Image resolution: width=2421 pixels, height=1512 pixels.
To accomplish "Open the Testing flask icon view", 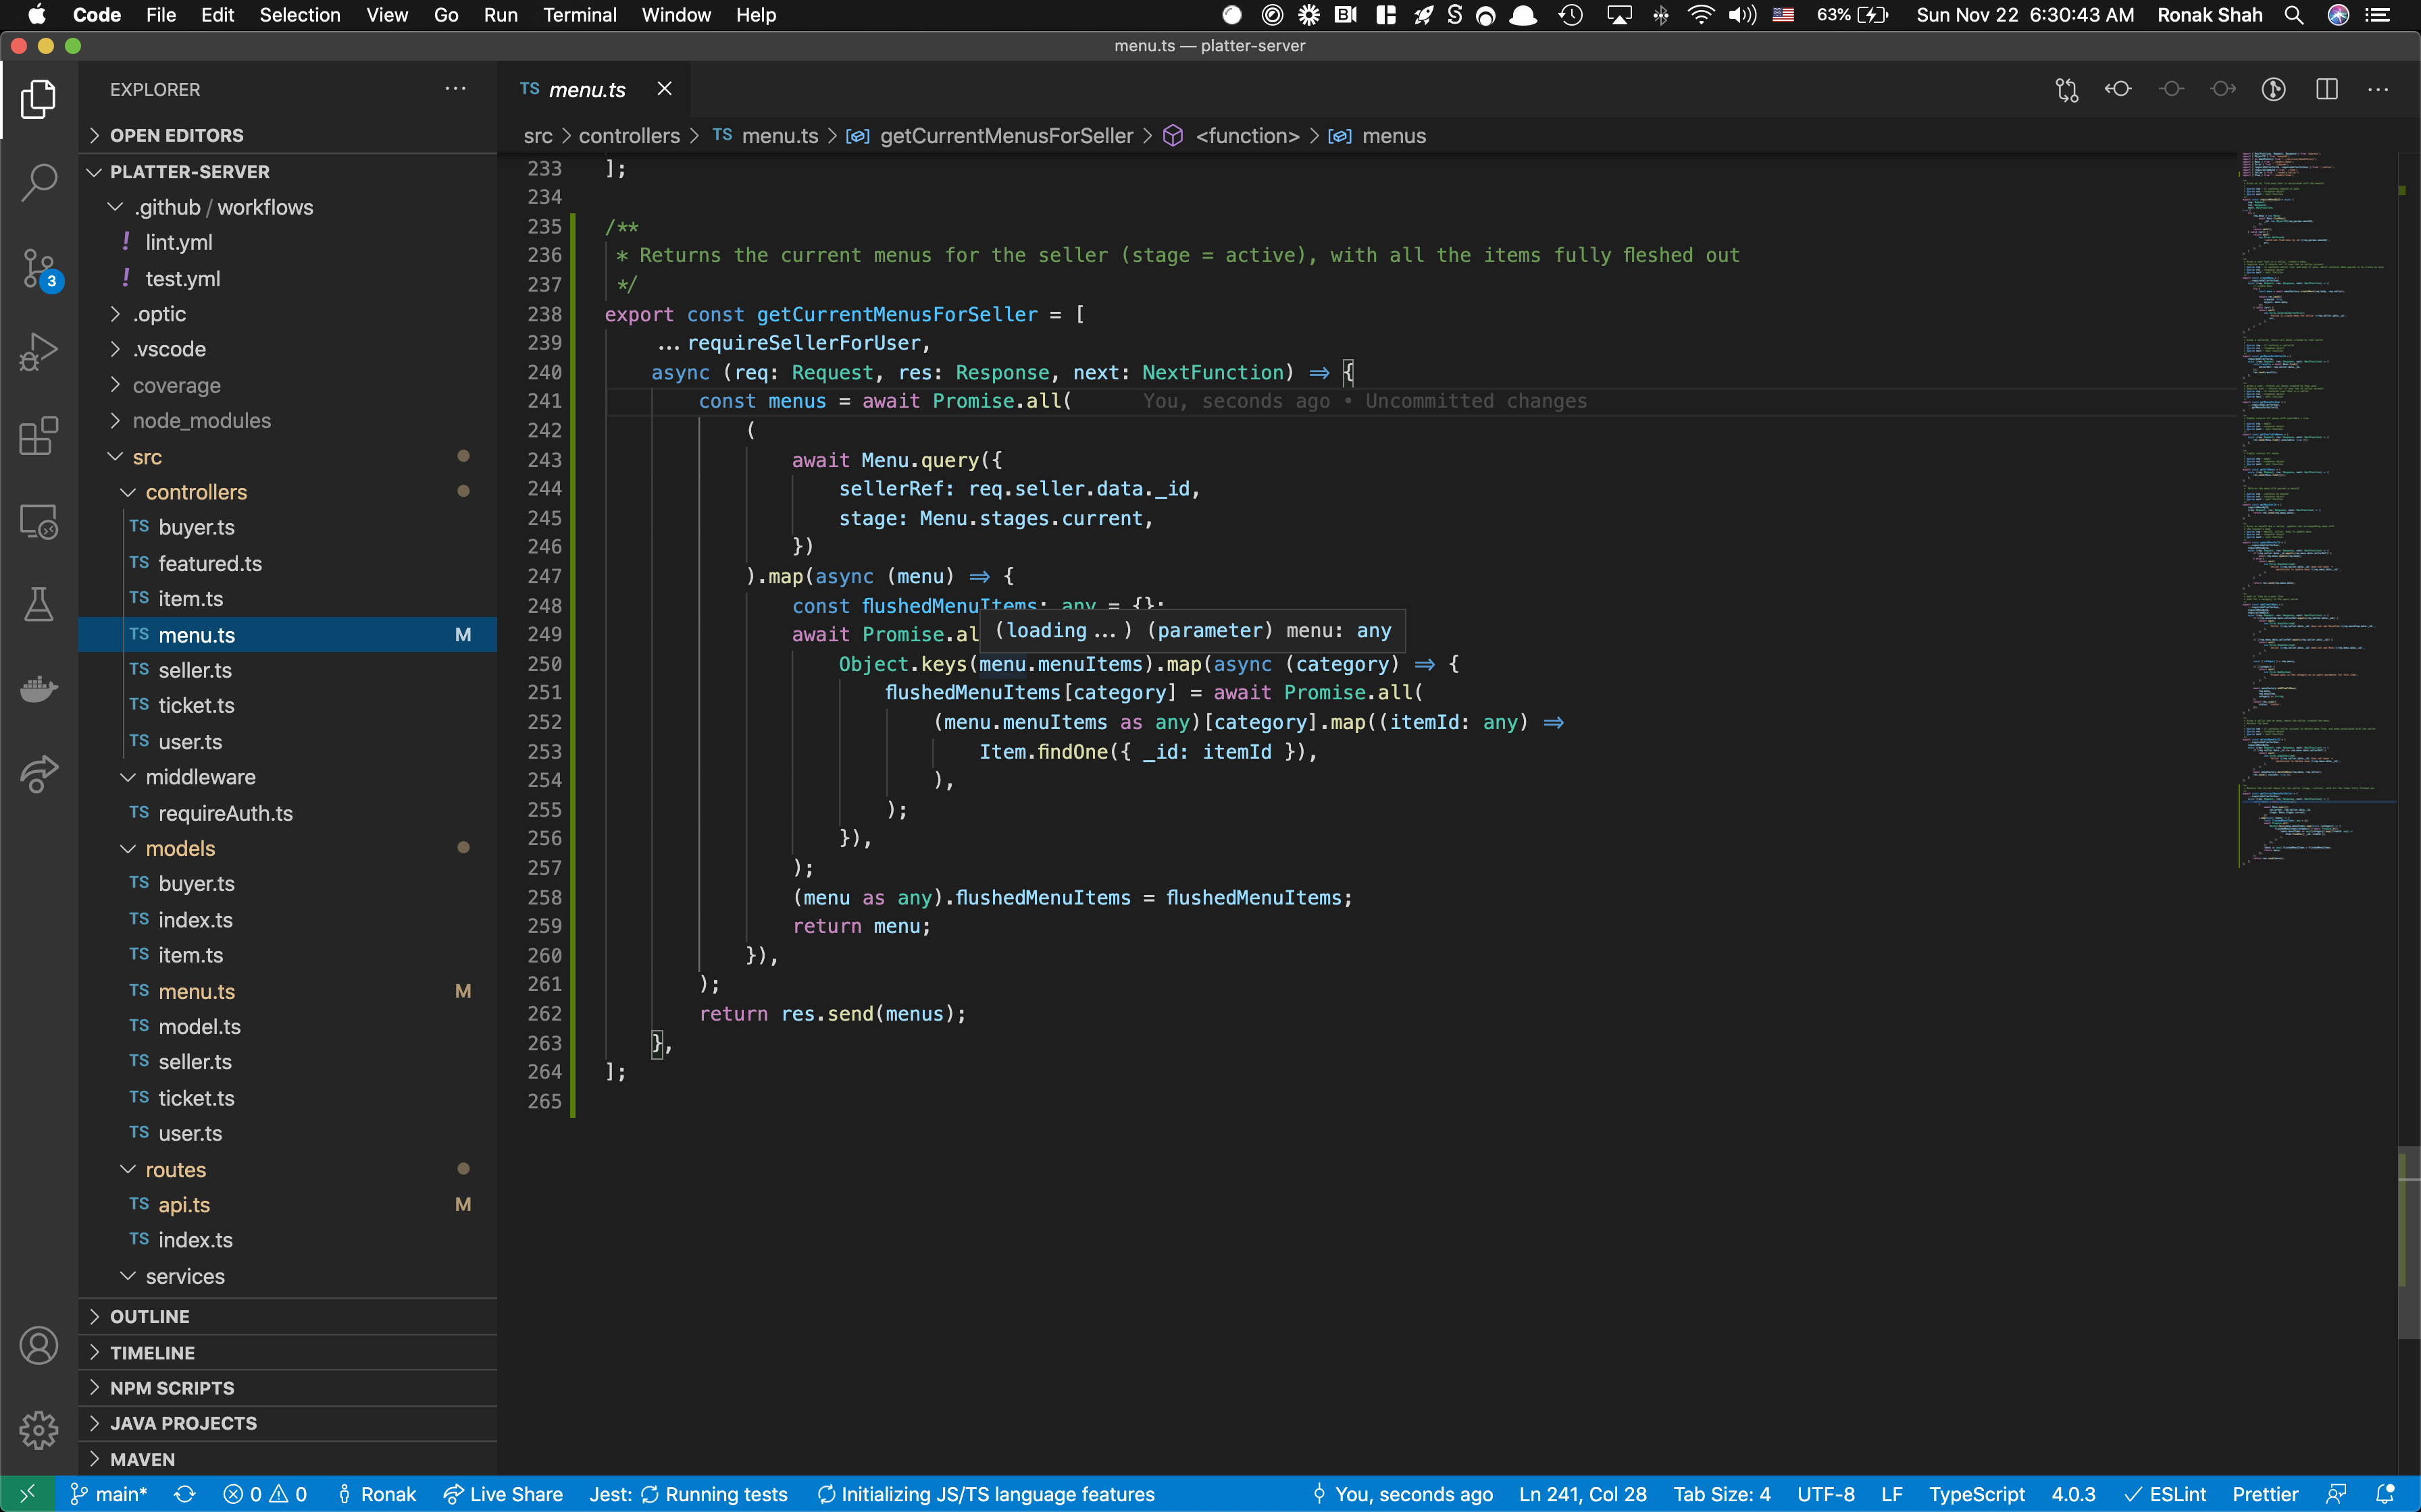I will 38,604.
